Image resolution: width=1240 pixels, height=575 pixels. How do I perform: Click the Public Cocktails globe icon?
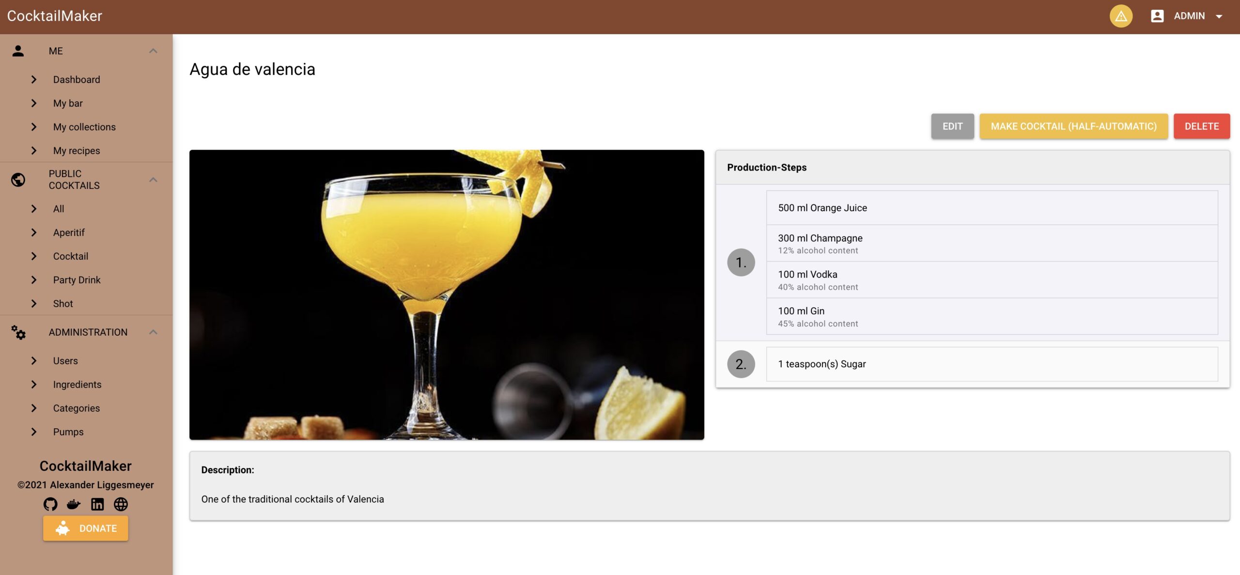pos(18,180)
